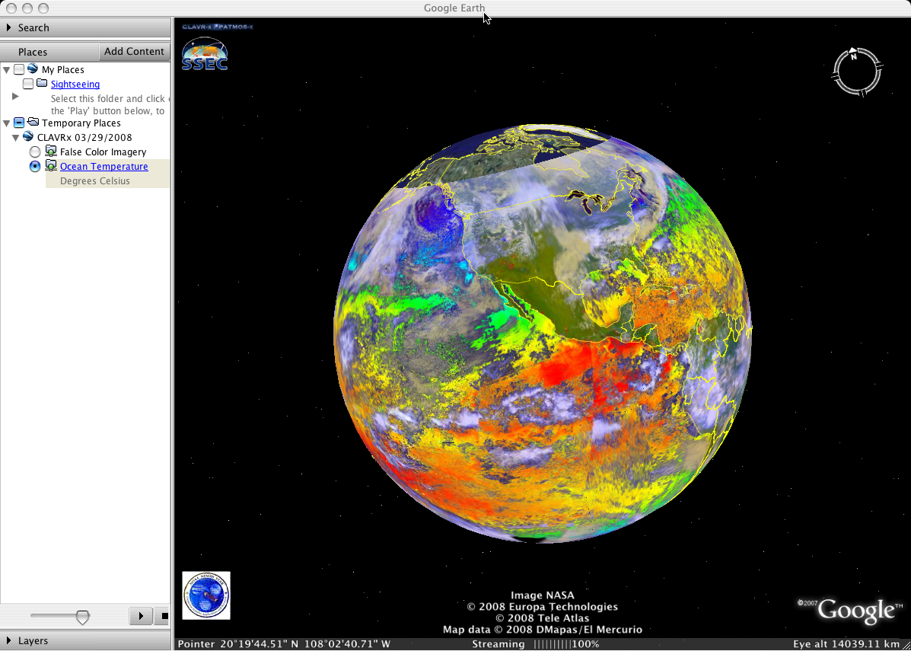Toggle the Temporary Places checkbox

pos(19,123)
